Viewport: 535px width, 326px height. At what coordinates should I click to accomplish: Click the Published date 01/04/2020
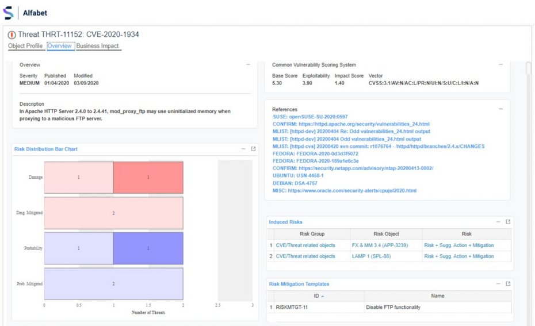coord(56,83)
